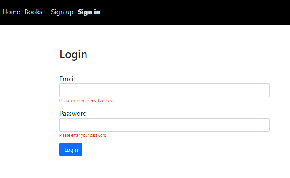Image resolution: width=290 pixels, height=178 pixels.
Task: Go to the Books page
Action: tap(33, 12)
